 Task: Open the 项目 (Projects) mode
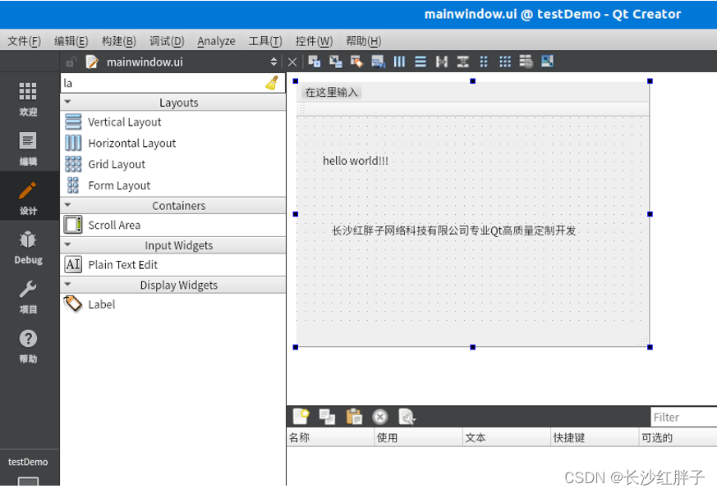28,296
